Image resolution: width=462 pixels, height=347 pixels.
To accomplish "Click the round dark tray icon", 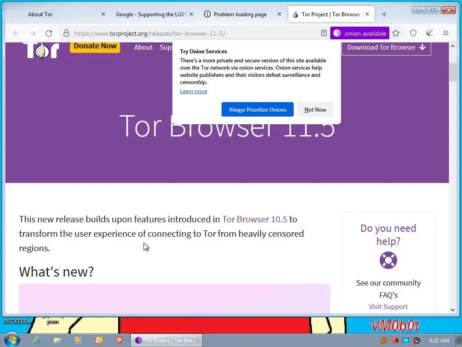I will tap(416, 341).
